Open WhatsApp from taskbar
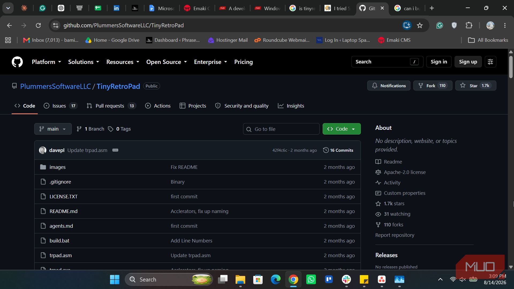Viewport: 514px width, 289px height. [x=311, y=280]
